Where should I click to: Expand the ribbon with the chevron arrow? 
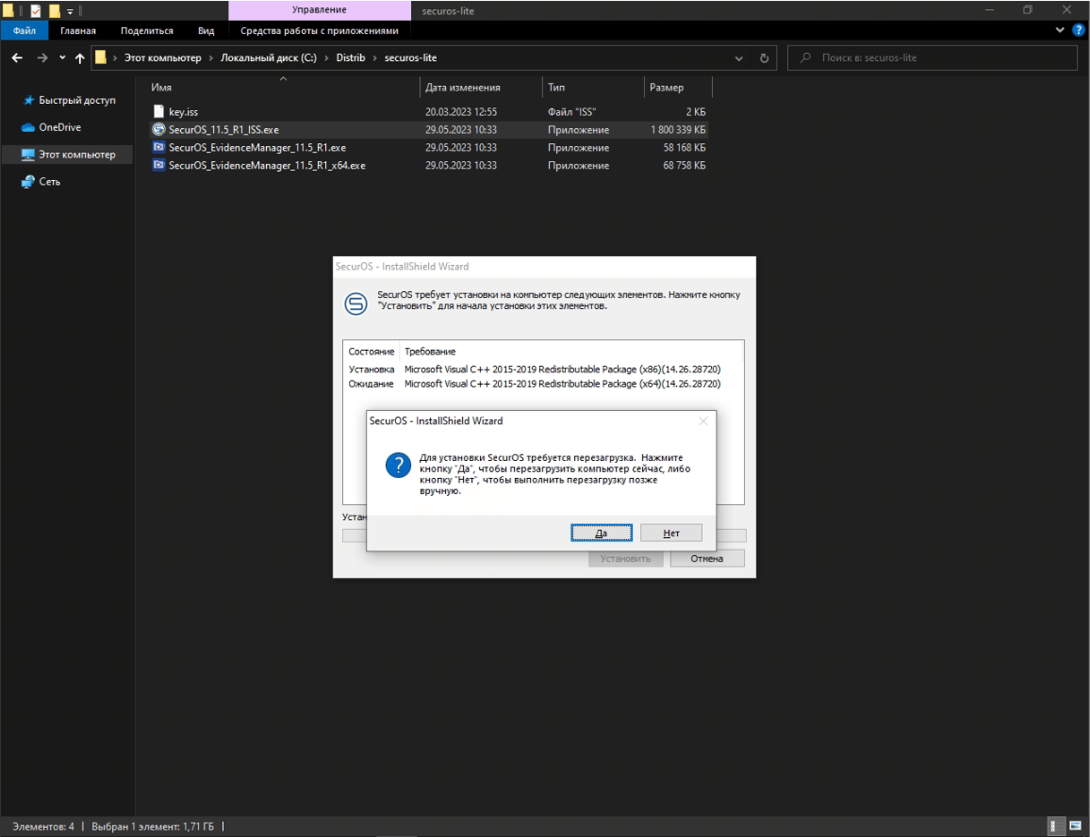1060,30
